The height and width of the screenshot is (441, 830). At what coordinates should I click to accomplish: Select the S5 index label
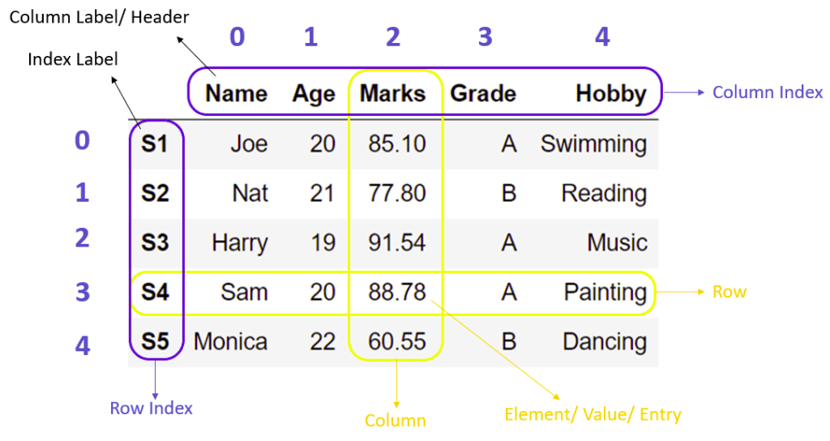tap(154, 342)
